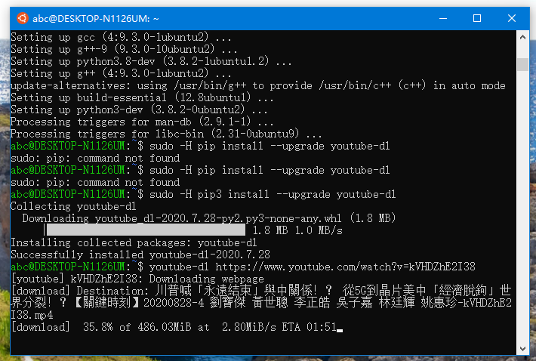
Task: Click the youtube.com watch URL in command
Action: 345,267
